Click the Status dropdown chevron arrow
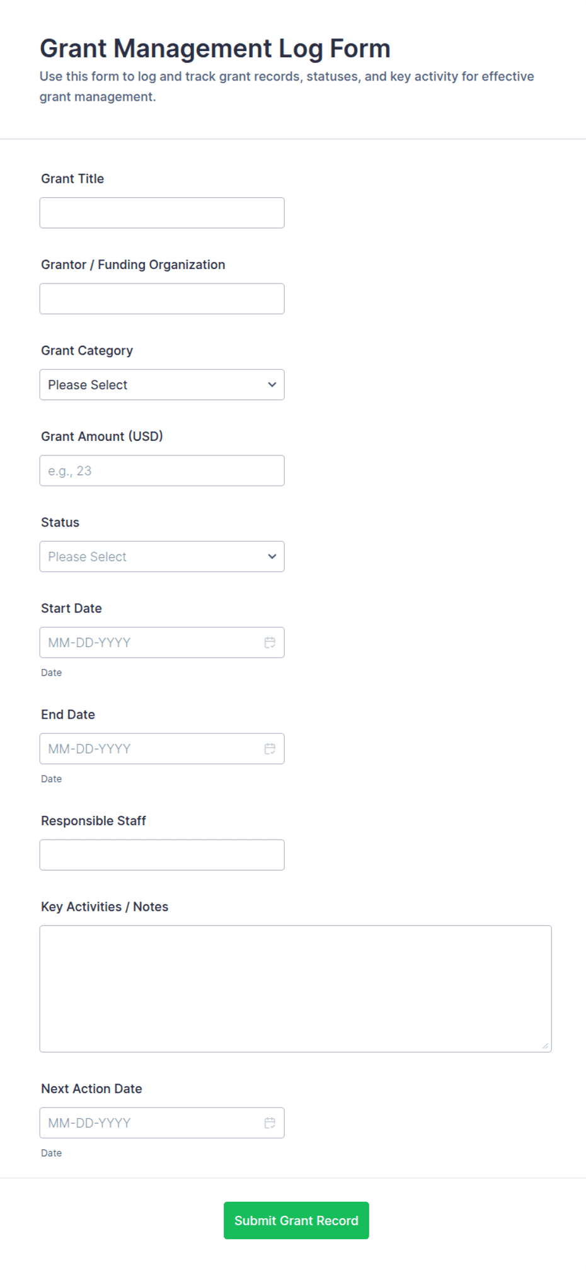 pyautogui.click(x=272, y=557)
